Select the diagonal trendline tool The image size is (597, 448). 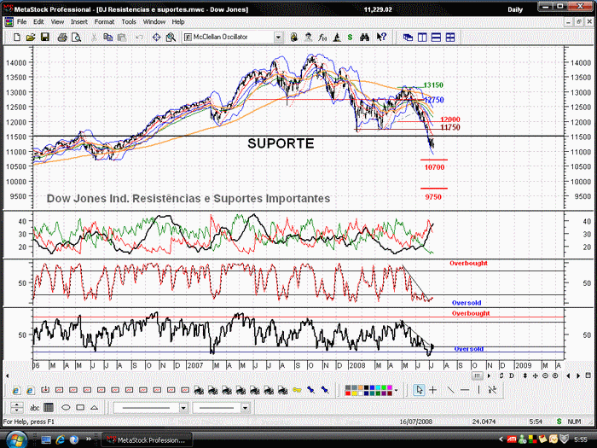[x=450, y=390]
